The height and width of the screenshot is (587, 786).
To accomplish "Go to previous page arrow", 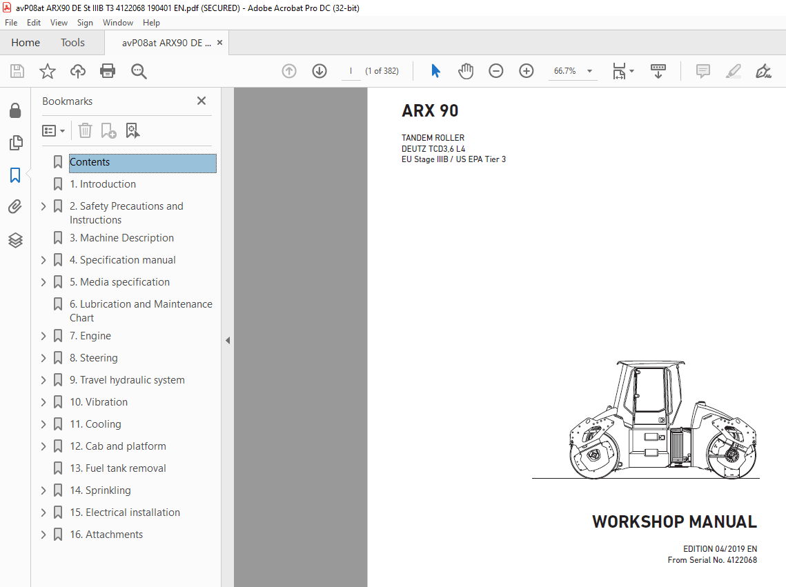I will 289,71.
